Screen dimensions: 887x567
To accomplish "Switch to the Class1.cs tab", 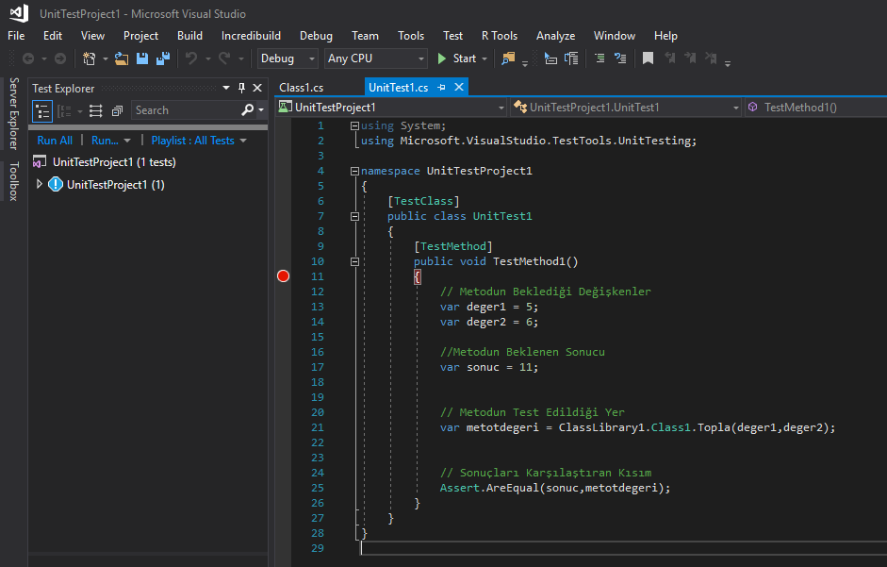I will pos(301,87).
